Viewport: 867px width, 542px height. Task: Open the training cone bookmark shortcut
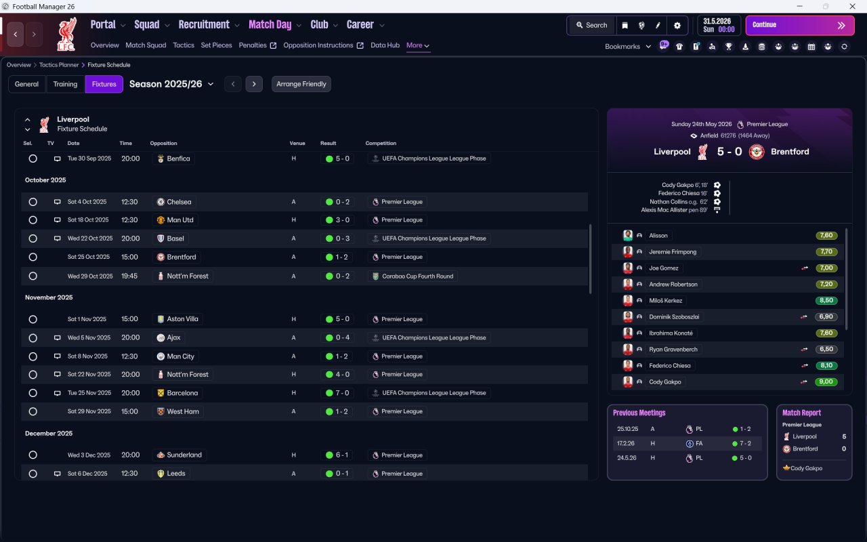[x=746, y=47]
